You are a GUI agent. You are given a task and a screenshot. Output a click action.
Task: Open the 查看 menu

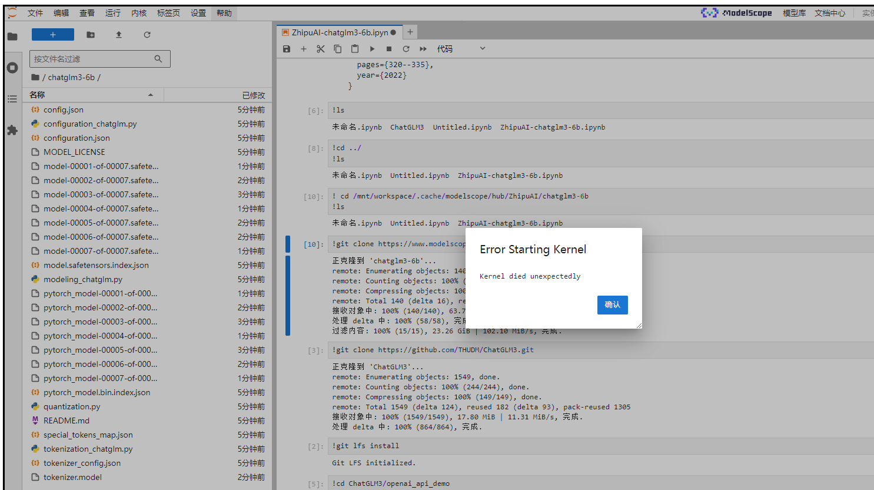[87, 13]
